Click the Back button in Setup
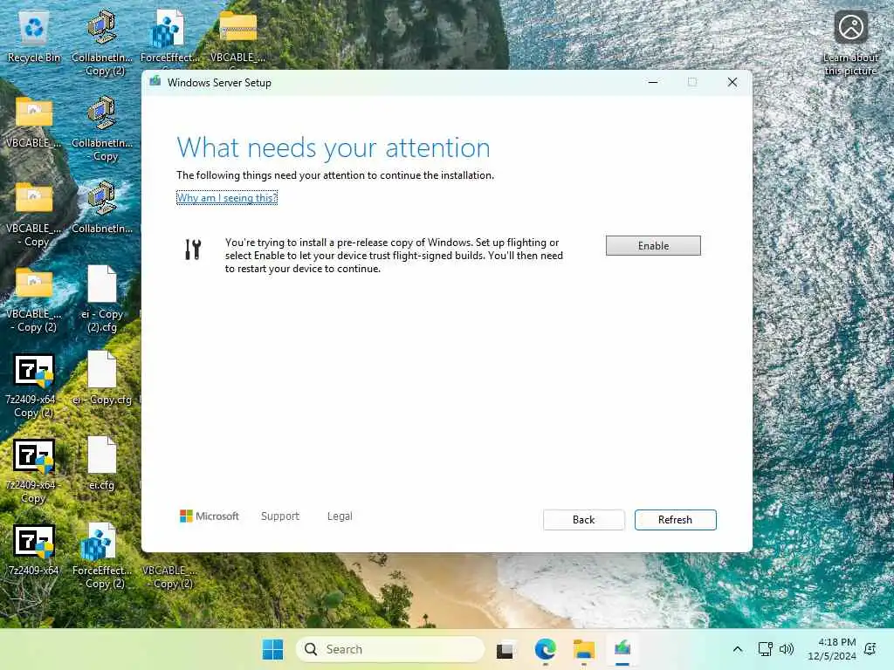This screenshot has width=894, height=670. (583, 520)
